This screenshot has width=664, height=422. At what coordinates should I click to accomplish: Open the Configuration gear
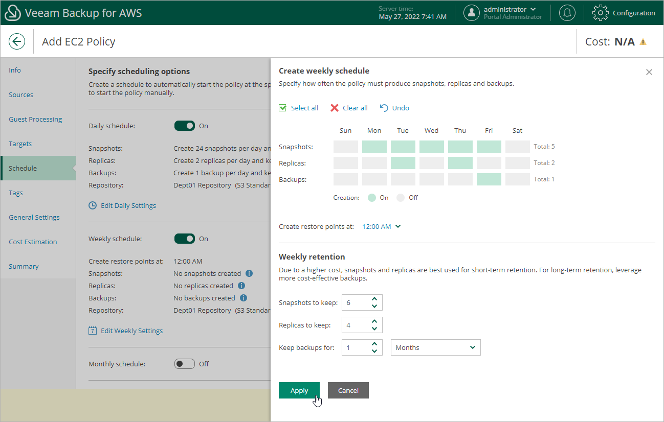tap(600, 13)
